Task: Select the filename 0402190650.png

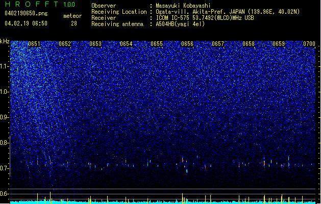Action: click(x=26, y=13)
